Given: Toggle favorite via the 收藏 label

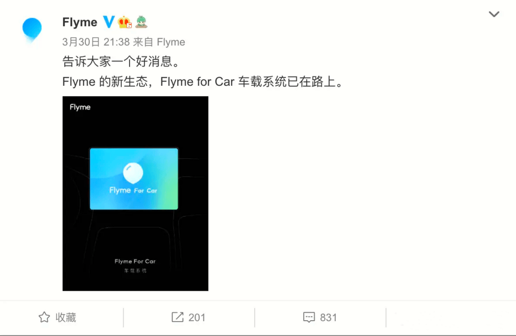Looking at the screenshot, I should click(x=65, y=317).
